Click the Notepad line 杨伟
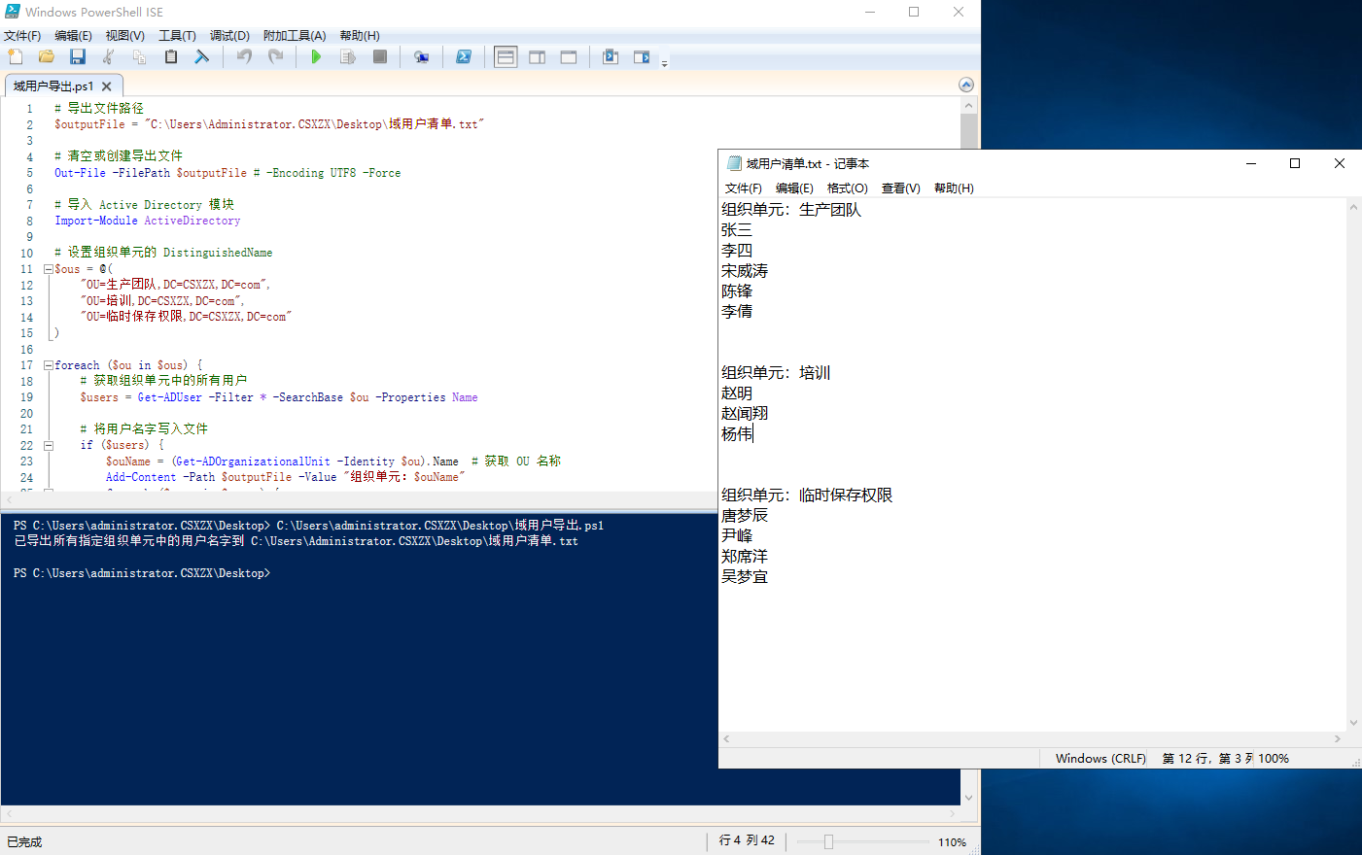Viewport: 1362px width, 855px height. [737, 434]
